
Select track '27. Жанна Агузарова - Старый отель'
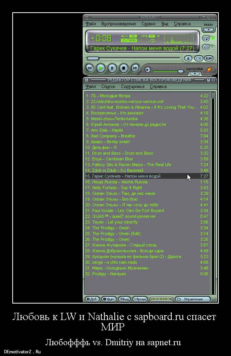147,245
